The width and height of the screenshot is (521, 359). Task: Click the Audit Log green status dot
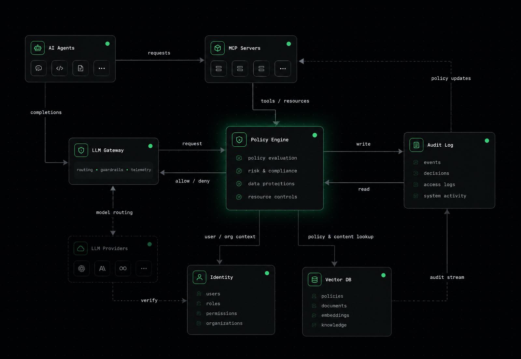pyautogui.click(x=487, y=141)
